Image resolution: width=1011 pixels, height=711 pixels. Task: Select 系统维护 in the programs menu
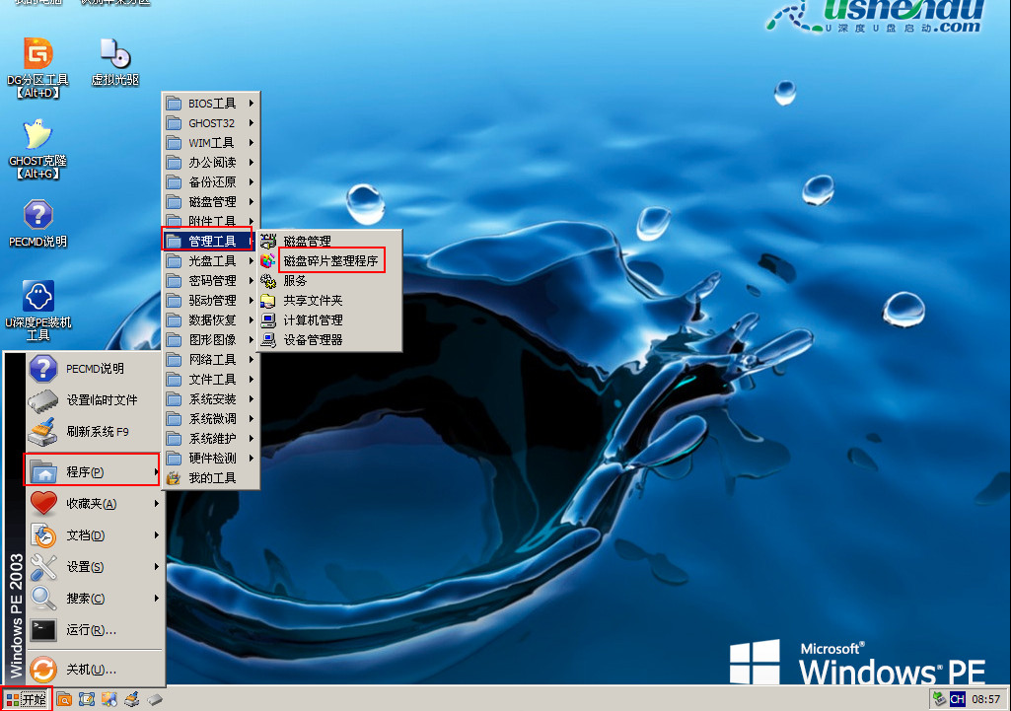tap(210, 438)
